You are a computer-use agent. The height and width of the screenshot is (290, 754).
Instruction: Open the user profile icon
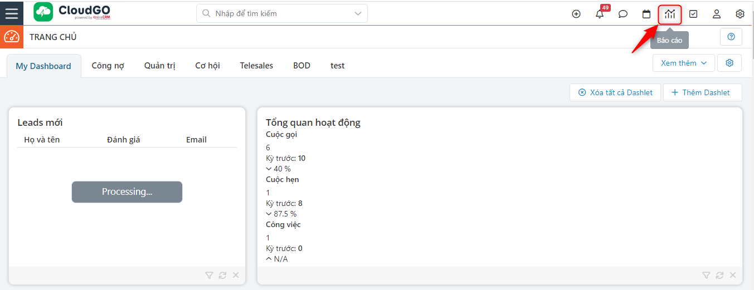pos(717,14)
